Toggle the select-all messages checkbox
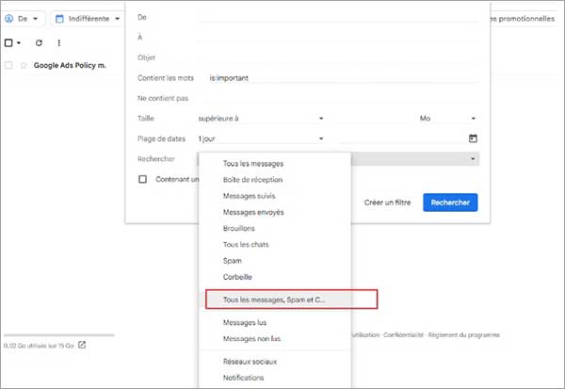 pos(9,42)
